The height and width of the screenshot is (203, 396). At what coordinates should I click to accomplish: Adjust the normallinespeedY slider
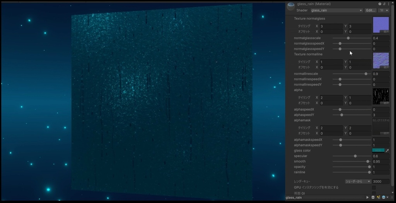click(352, 84)
